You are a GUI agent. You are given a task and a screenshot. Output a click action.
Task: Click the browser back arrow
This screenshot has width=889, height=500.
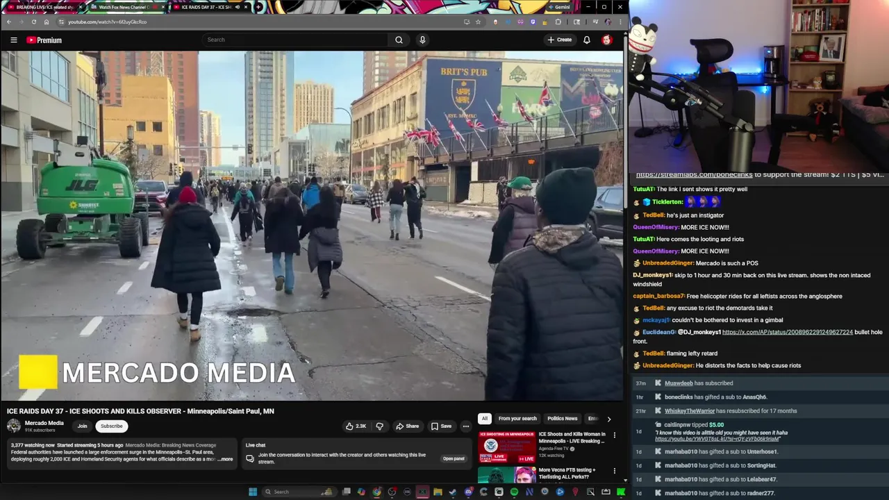click(x=9, y=22)
